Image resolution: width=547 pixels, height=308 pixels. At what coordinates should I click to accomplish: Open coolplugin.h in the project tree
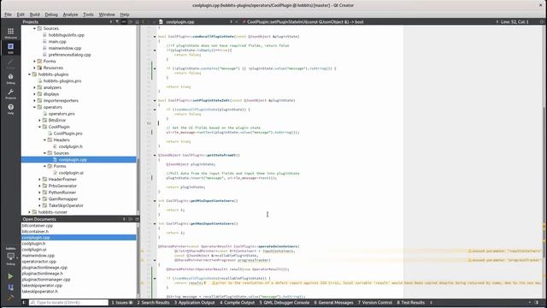(x=70, y=146)
